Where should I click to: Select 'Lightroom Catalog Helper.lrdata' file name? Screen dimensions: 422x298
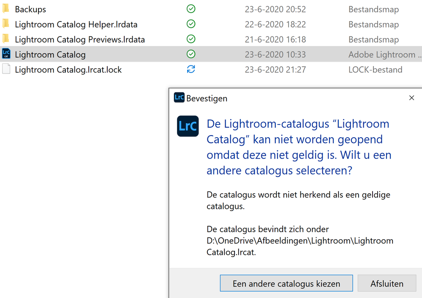pos(76,24)
